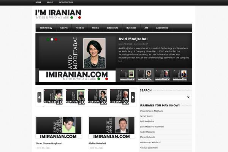The width and height of the screenshot is (228, 152).
Task: Open the Afshin Mohebbi post title
Action: point(97,143)
